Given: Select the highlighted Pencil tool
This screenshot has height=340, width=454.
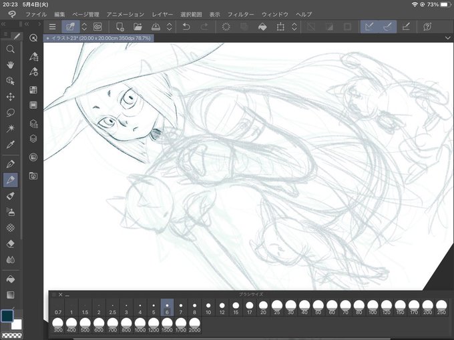Looking at the screenshot, I should (x=11, y=180).
